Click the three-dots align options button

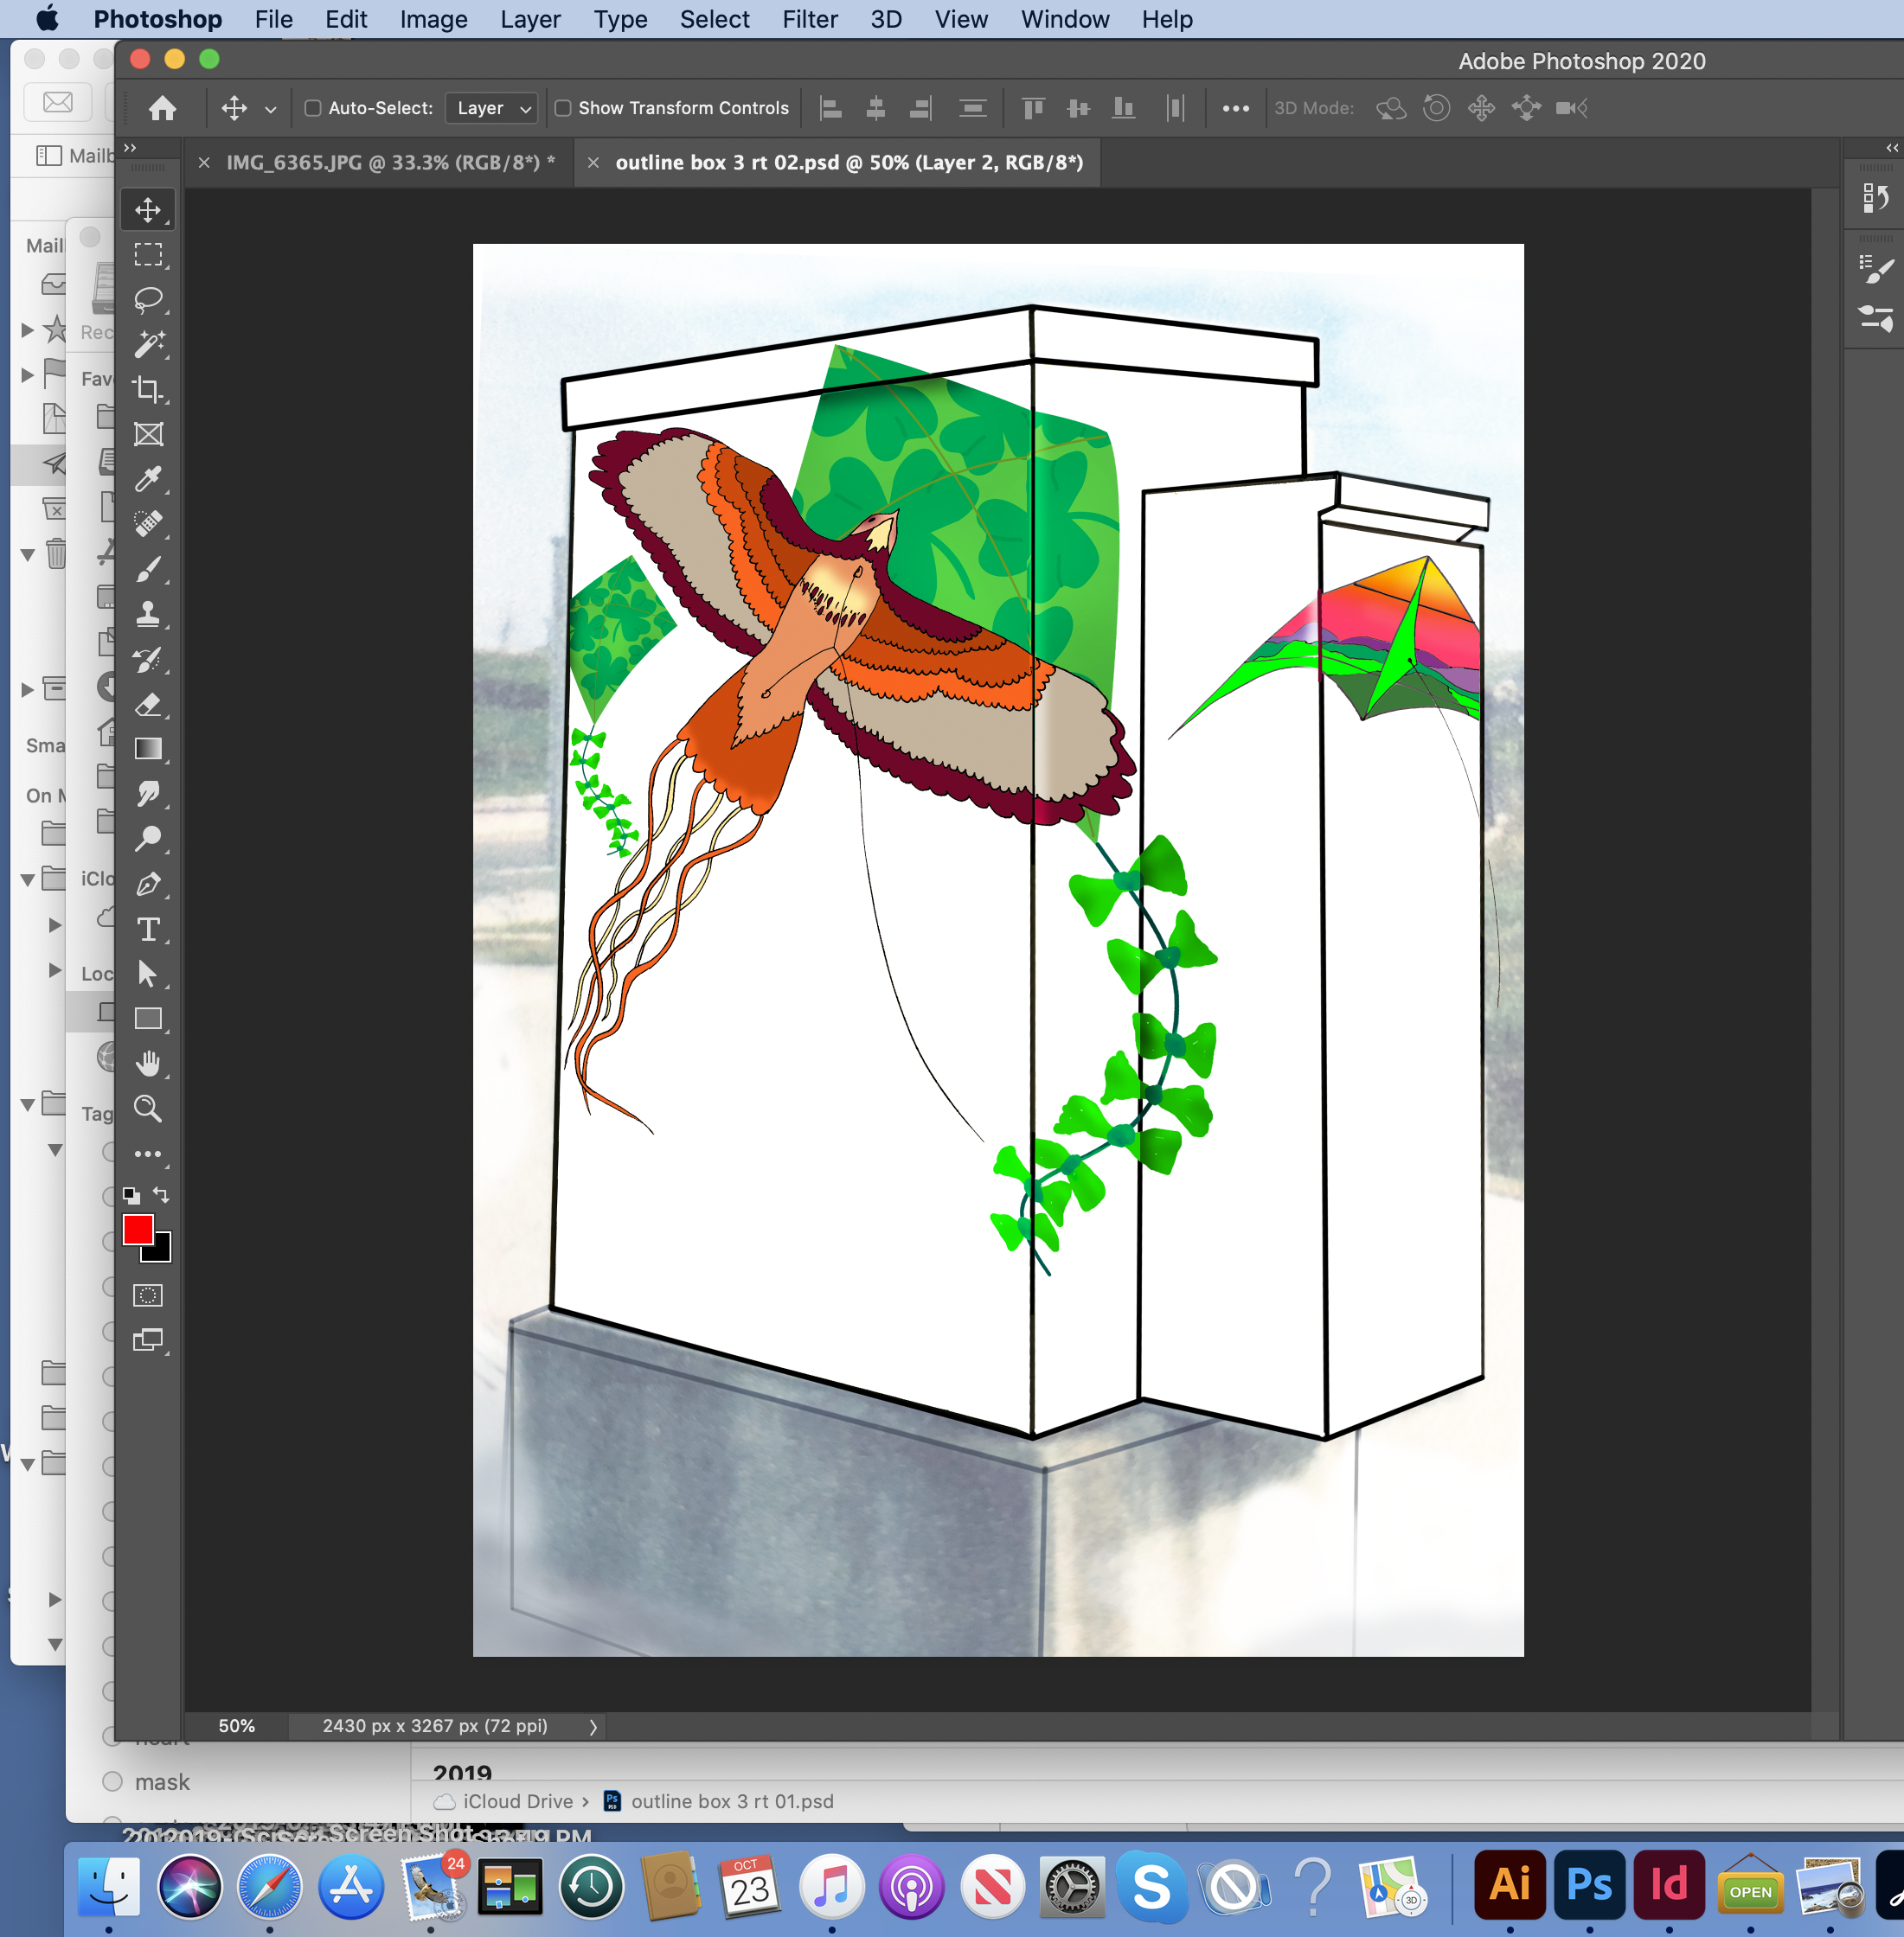1235,108
